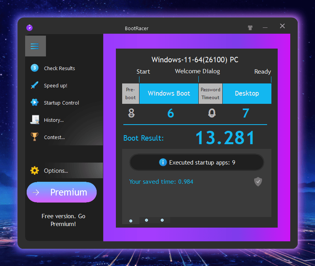
Task: Click the History document icon
Action: point(35,120)
